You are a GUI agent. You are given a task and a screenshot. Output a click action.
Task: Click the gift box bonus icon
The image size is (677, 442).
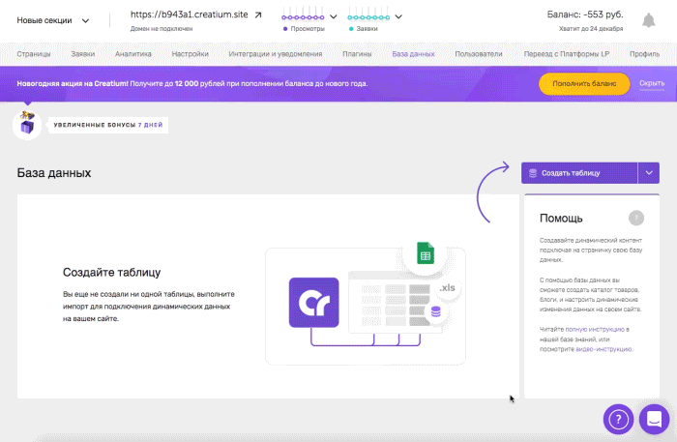(x=27, y=125)
